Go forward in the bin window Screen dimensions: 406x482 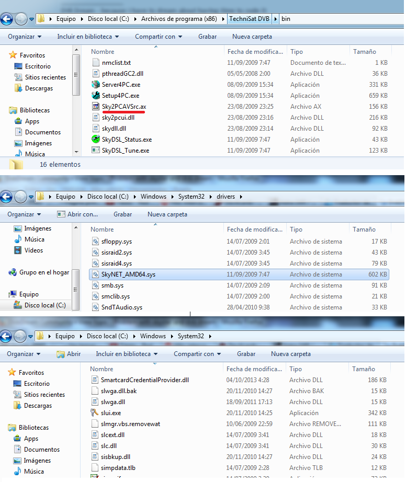click(x=21, y=19)
